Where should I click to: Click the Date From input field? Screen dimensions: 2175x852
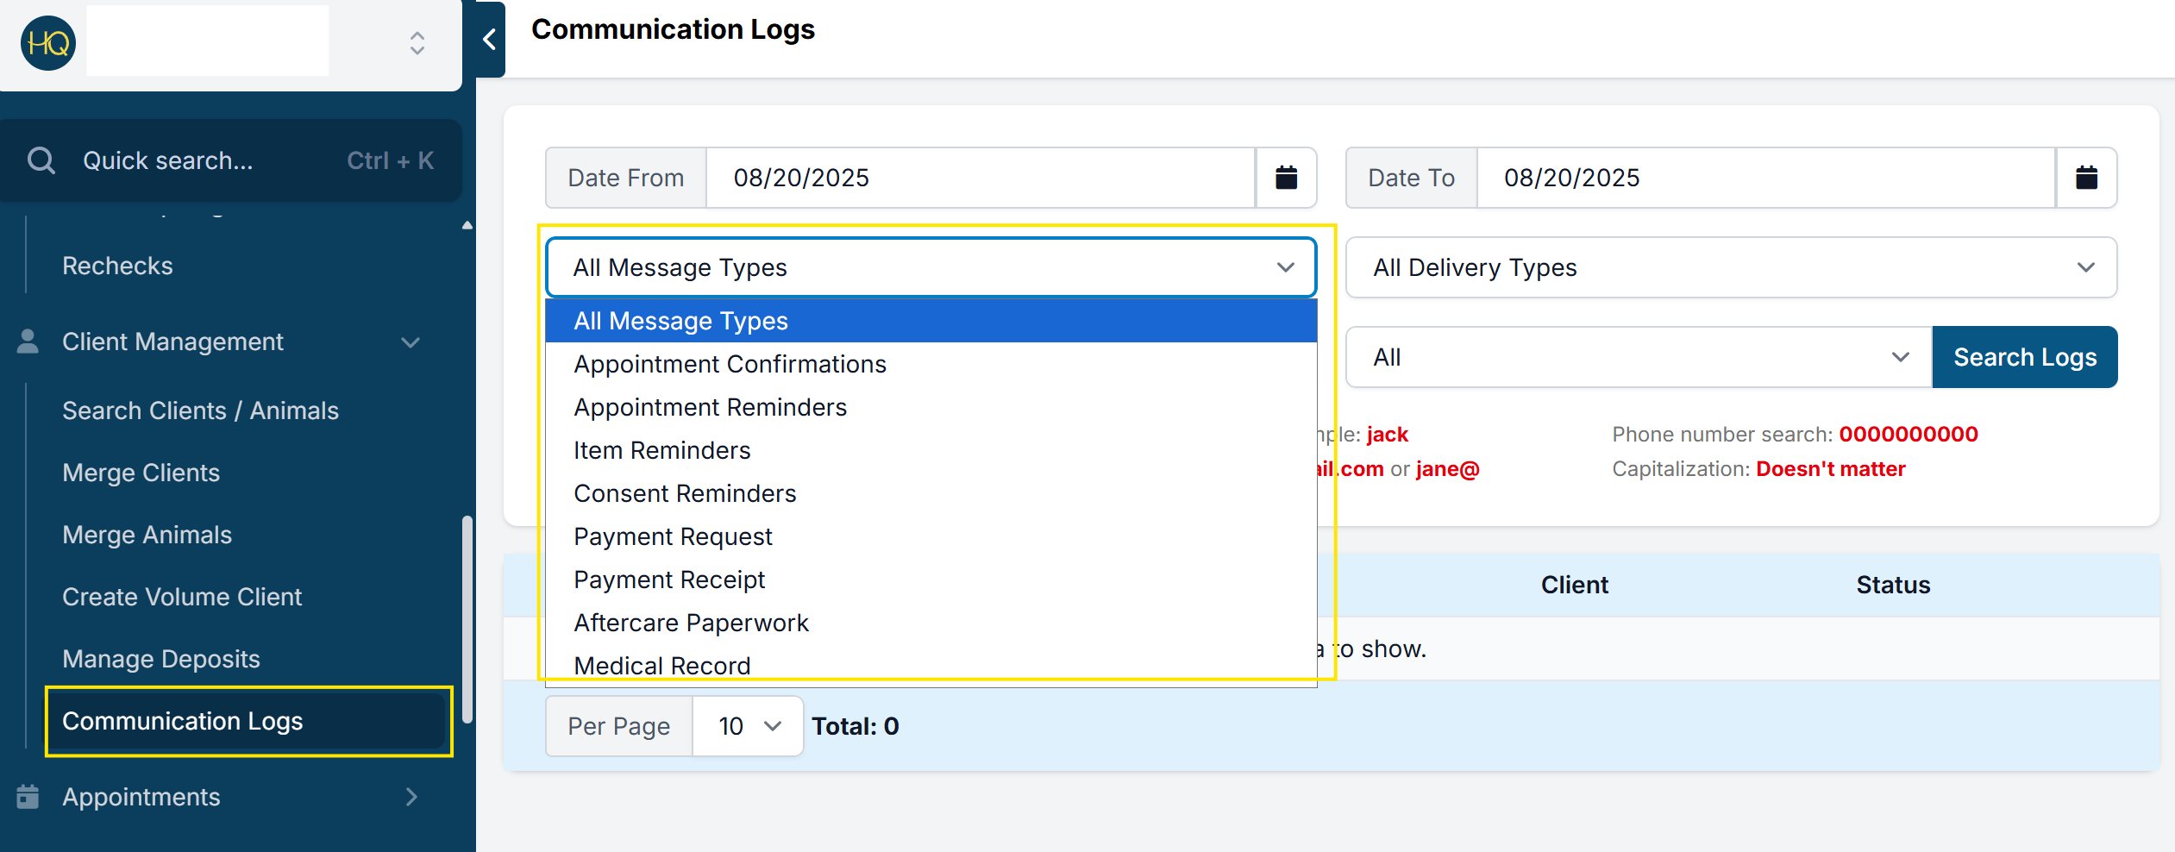pyautogui.click(x=980, y=178)
